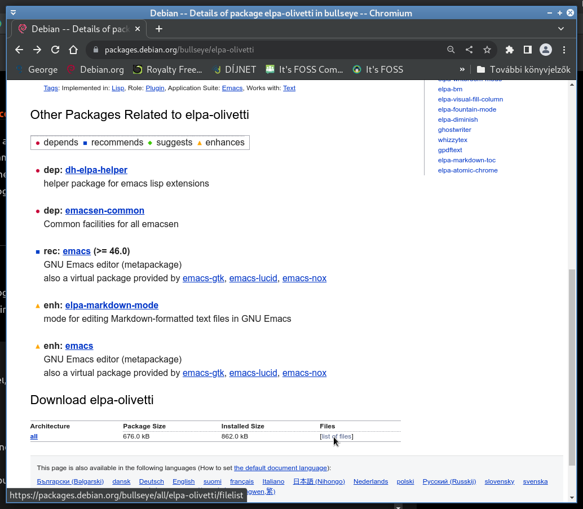
Task: Open the window menu in the title bar
Action: pyautogui.click(x=14, y=13)
